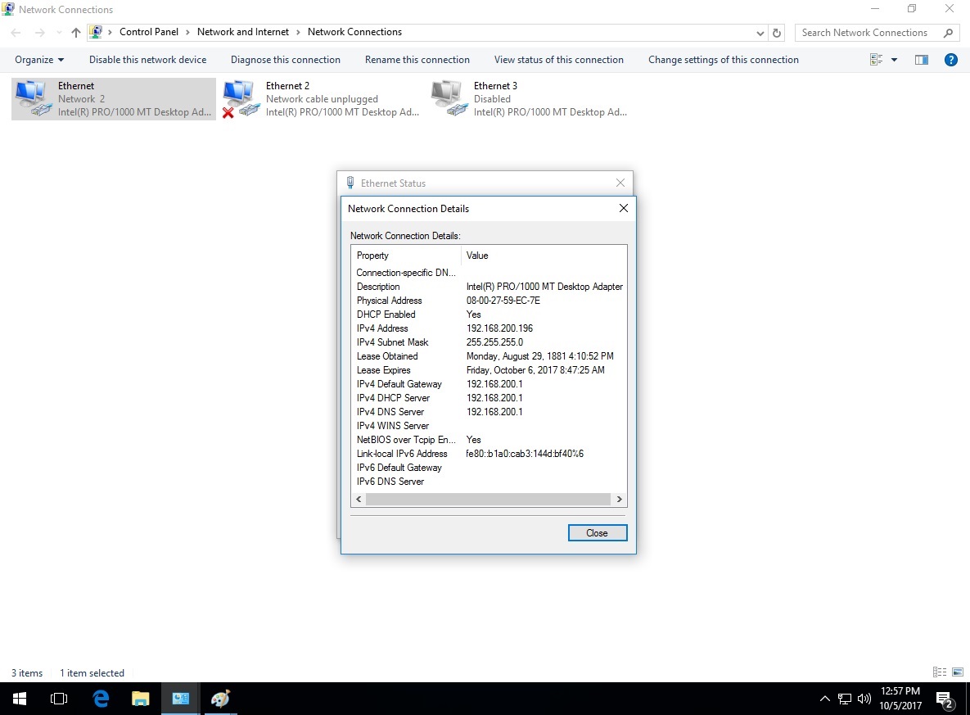Expand address bar history dropdown
This screenshot has height=715, width=970.
tap(760, 33)
